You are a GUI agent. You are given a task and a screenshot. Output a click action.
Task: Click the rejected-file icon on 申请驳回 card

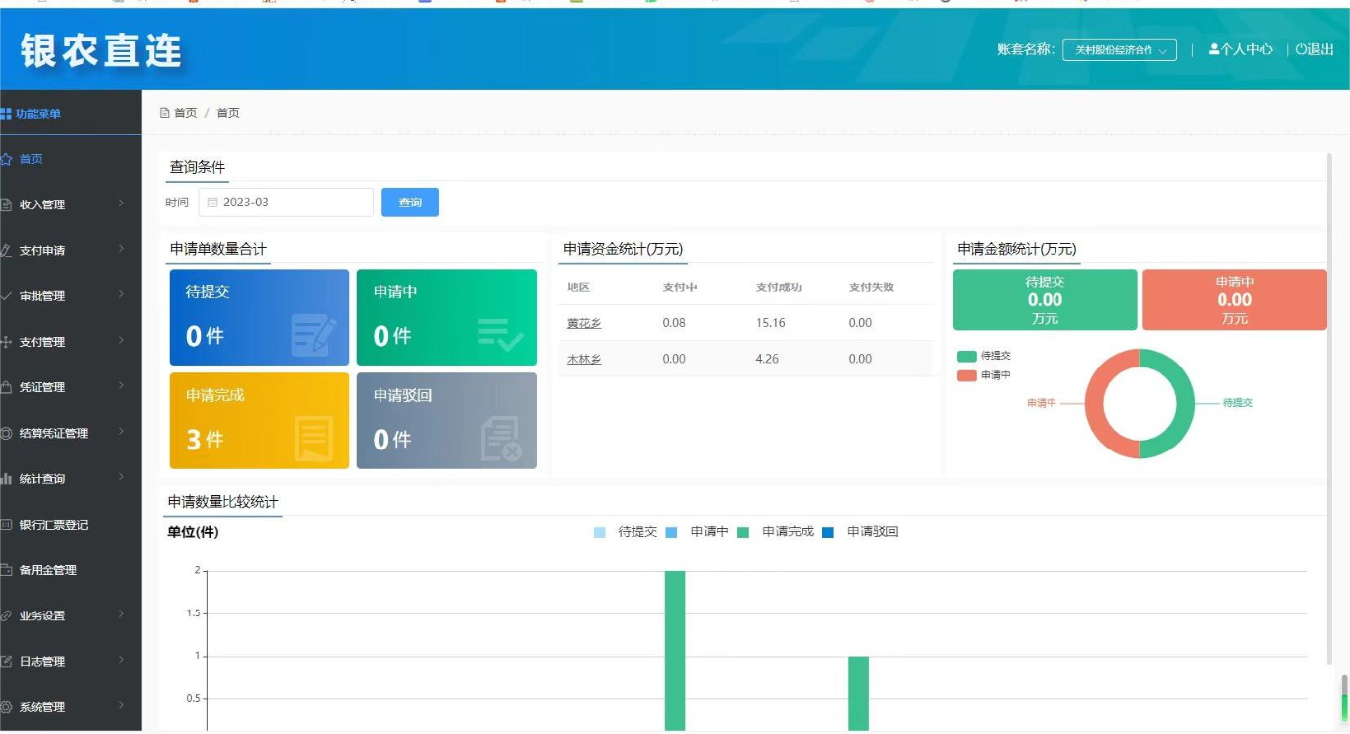(501, 439)
